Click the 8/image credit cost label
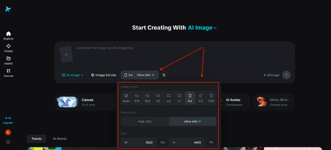This screenshot has width=331, height=150. pos(271,75)
